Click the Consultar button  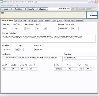point(31,9)
